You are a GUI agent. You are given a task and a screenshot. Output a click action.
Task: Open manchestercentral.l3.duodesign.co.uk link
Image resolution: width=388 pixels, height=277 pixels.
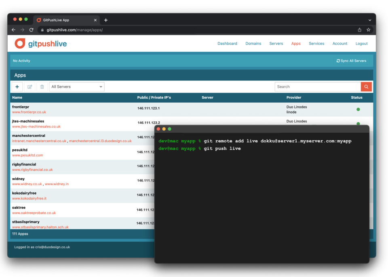click(x=100, y=141)
